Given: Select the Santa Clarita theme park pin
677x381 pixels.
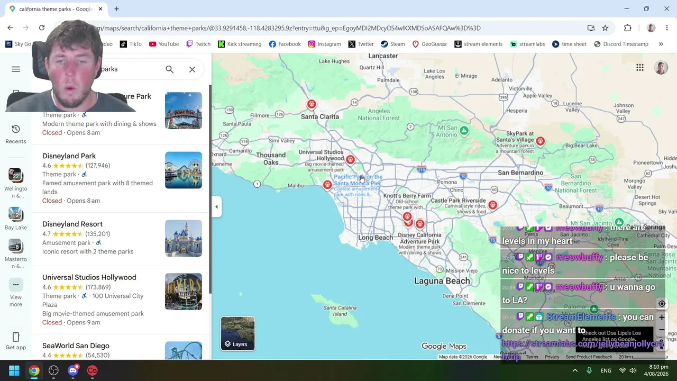Looking at the screenshot, I should (312, 104).
